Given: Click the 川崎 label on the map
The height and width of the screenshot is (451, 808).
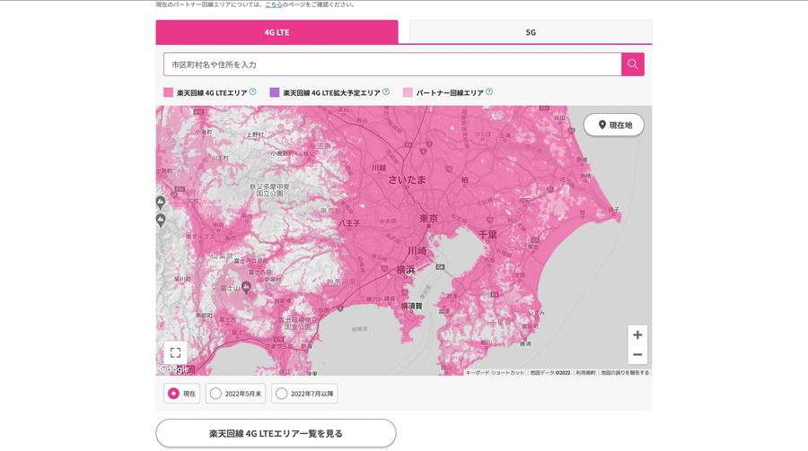Looking at the screenshot, I should [417, 251].
